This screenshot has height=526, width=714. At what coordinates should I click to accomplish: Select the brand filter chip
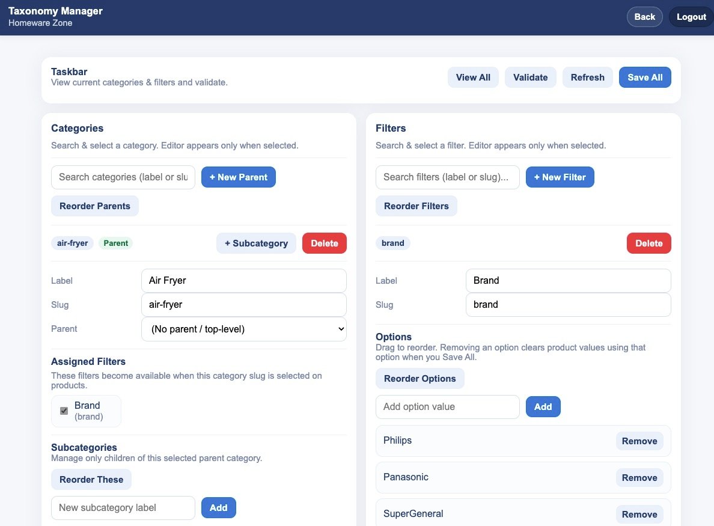point(392,243)
